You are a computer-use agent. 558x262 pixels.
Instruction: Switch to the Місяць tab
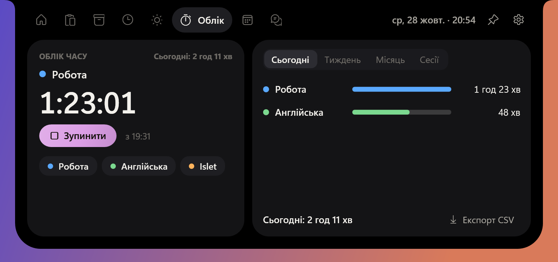[390, 60]
